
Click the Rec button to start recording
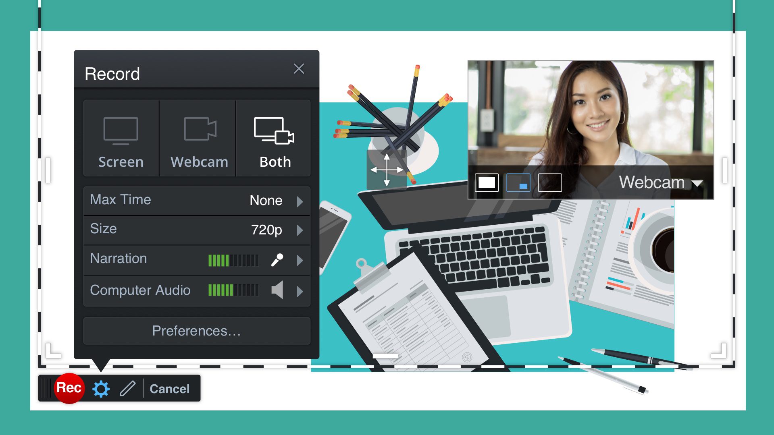[69, 388]
